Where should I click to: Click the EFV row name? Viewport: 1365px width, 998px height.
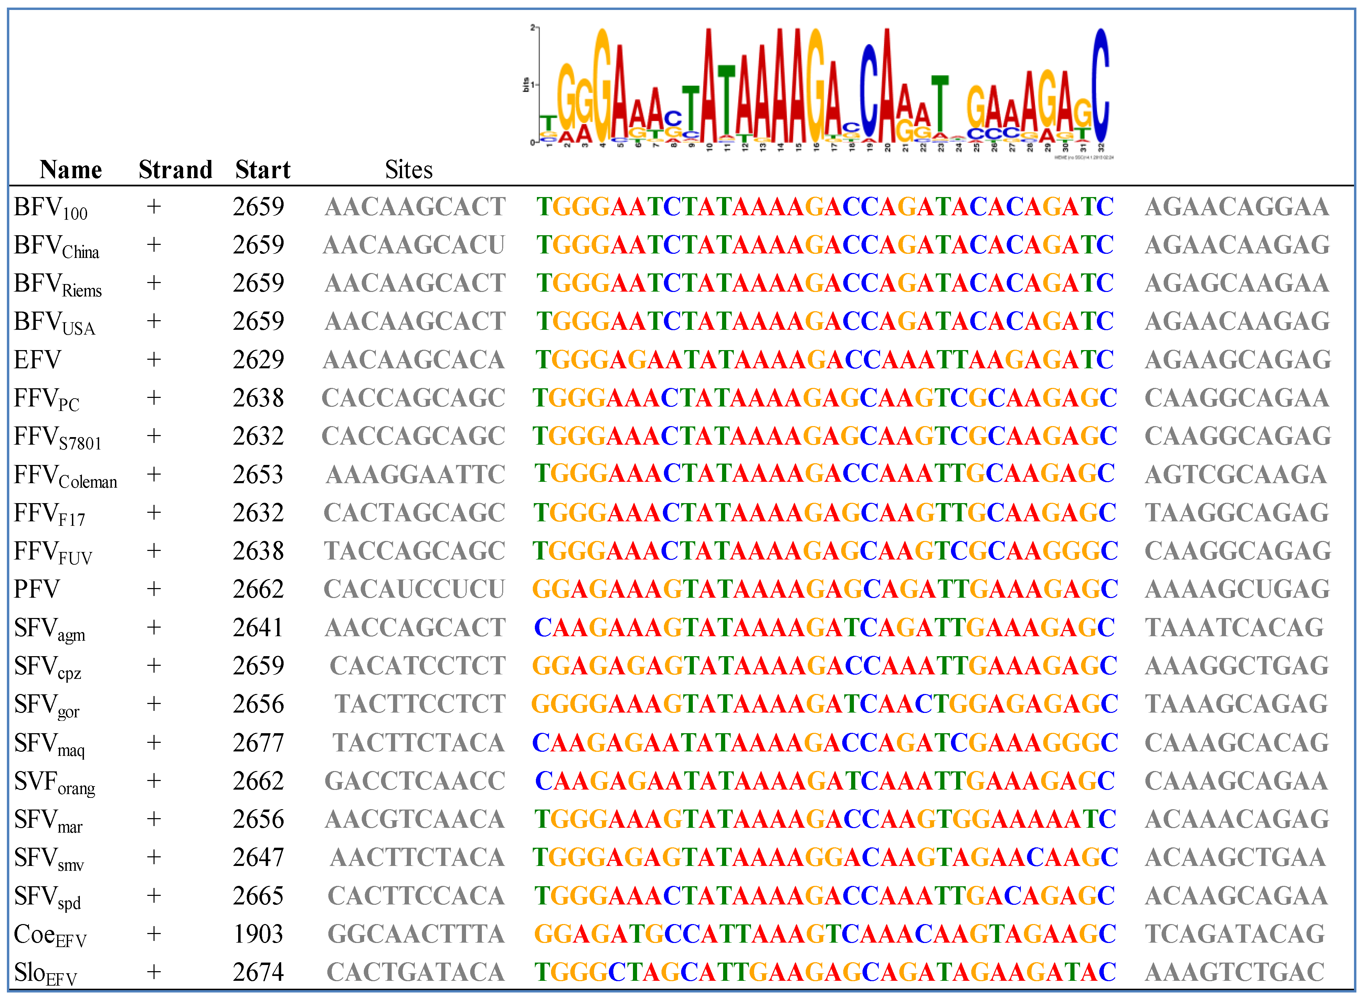click(x=38, y=360)
